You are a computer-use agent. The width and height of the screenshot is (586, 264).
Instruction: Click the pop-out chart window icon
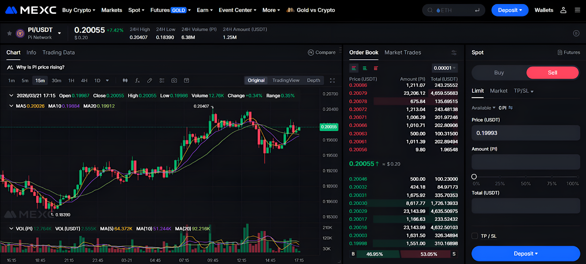coord(186,81)
